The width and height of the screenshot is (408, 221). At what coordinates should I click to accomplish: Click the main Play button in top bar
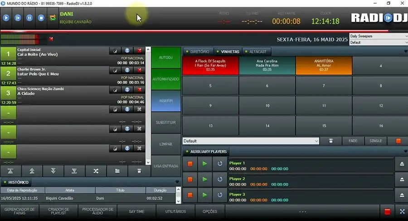click(6, 18)
